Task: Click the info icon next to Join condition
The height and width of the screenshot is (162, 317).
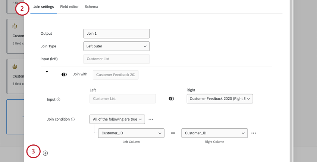Action: pyautogui.click(x=73, y=119)
